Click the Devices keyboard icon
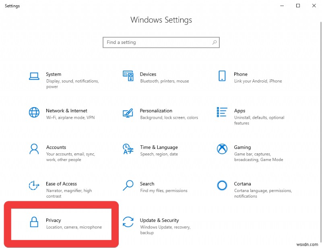This screenshot has width=322, height=248. 128,76
